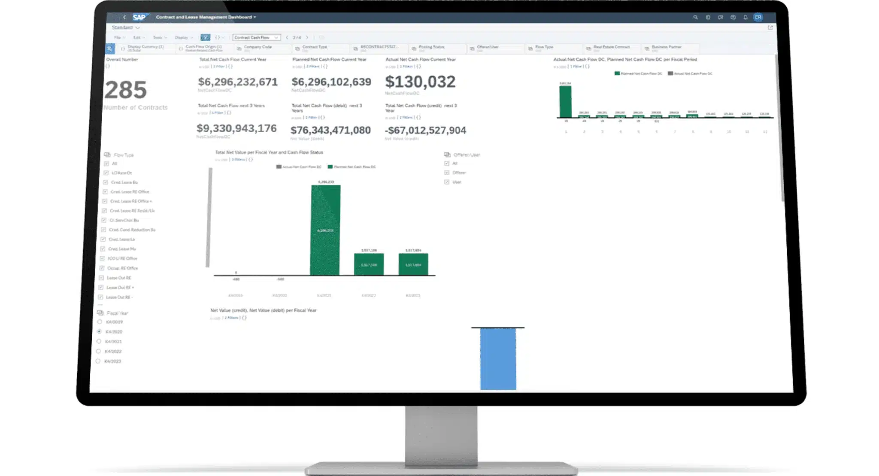Go back using the header back arrow

124,17
